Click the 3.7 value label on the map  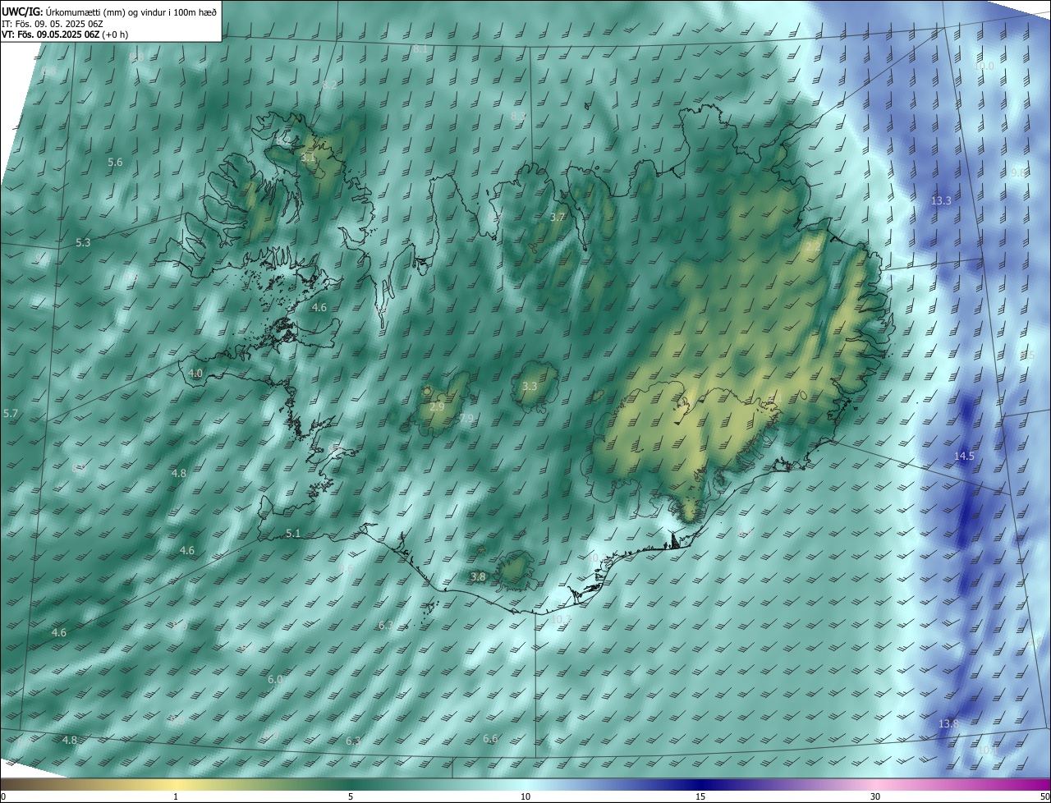click(x=558, y=217)
